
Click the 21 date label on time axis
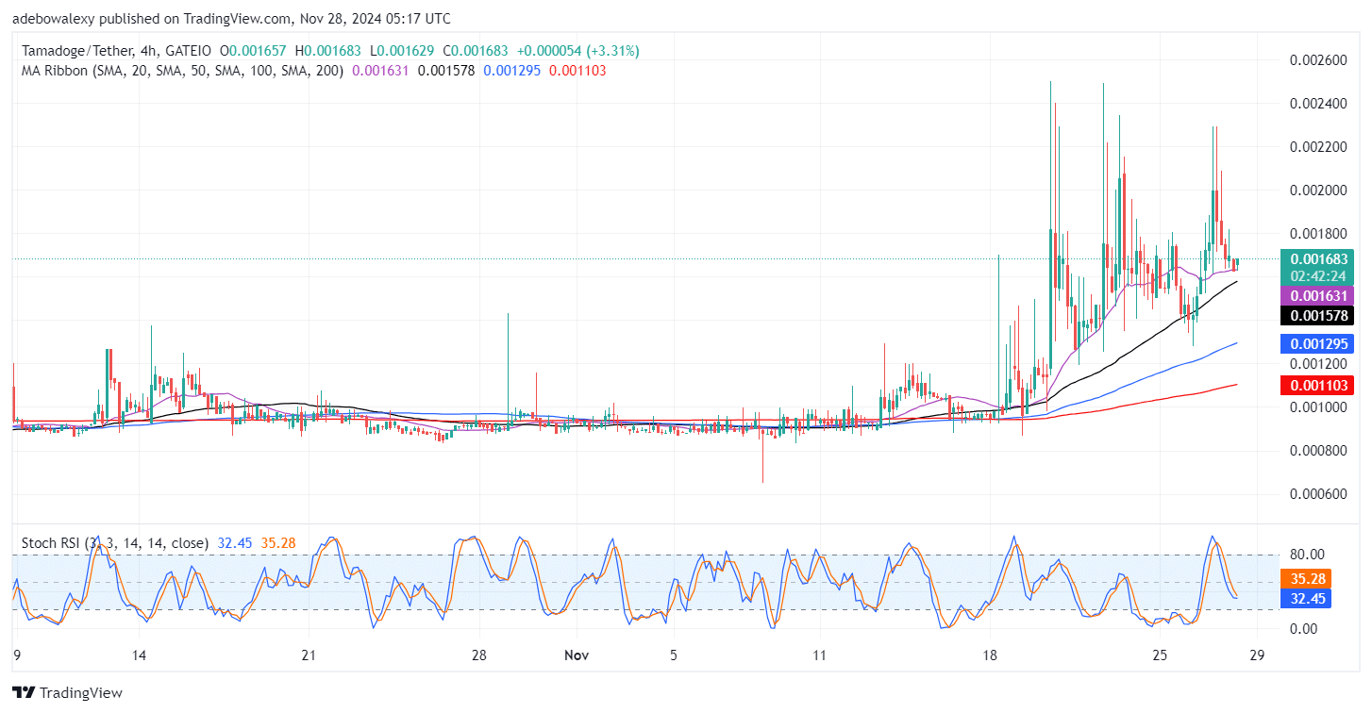310,655
